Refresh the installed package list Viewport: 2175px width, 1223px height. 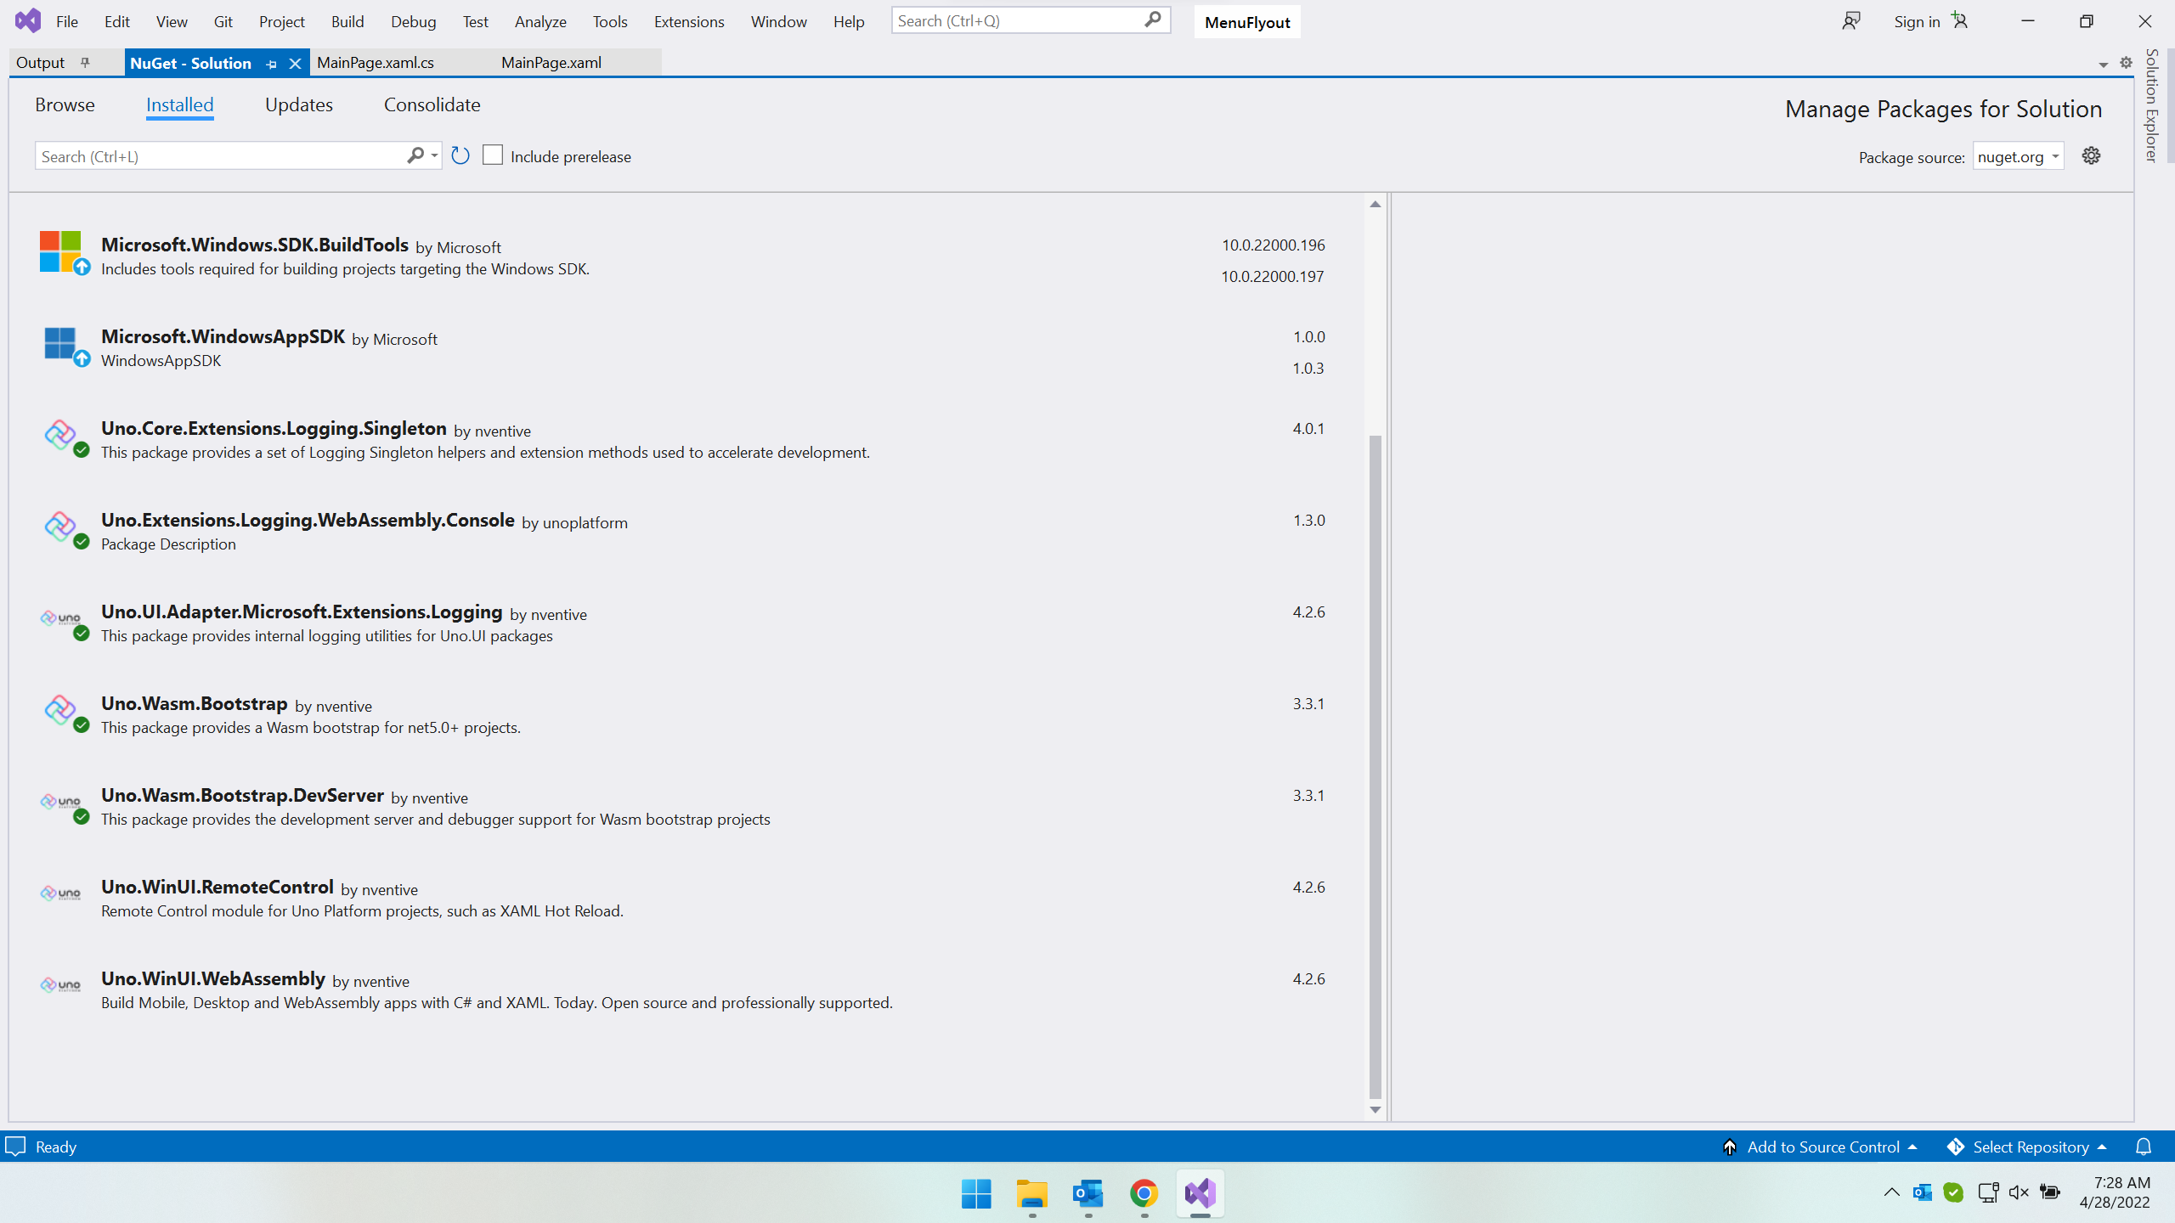460,155
